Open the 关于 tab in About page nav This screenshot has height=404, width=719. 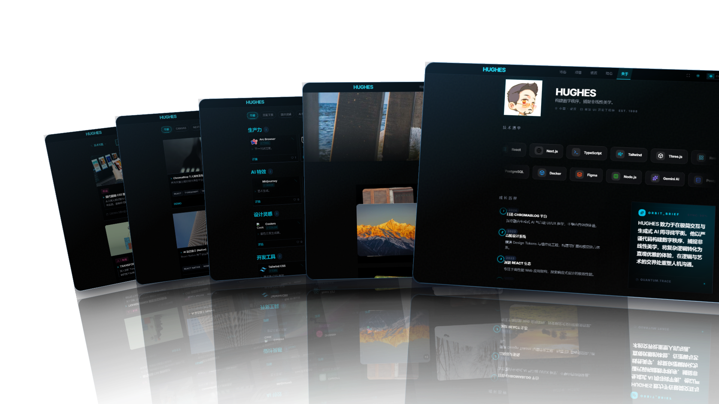click(625, 74)
